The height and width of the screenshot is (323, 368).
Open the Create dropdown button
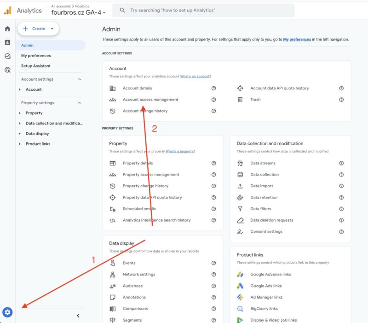click(x=38, y=29)
